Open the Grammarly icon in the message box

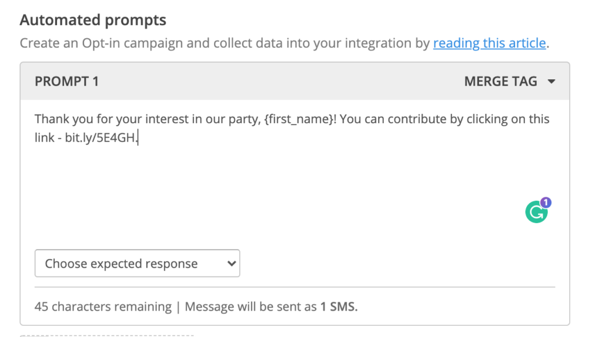[x=536, y=212]
